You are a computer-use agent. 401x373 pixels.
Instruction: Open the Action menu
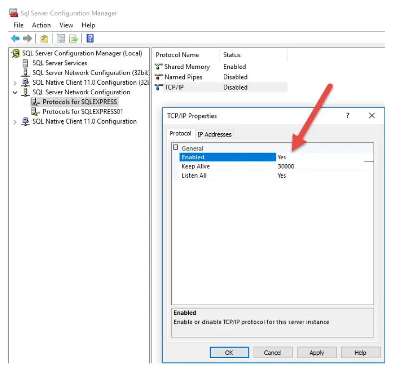[x=41, y=25]
